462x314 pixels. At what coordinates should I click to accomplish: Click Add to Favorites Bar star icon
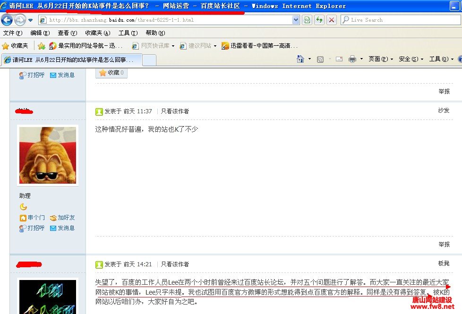(x=42, y=46)
